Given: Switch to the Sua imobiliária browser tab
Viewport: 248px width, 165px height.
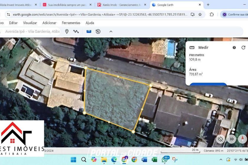Looking at the screenshot, I should pyautogui.click(x=67, y=5).
